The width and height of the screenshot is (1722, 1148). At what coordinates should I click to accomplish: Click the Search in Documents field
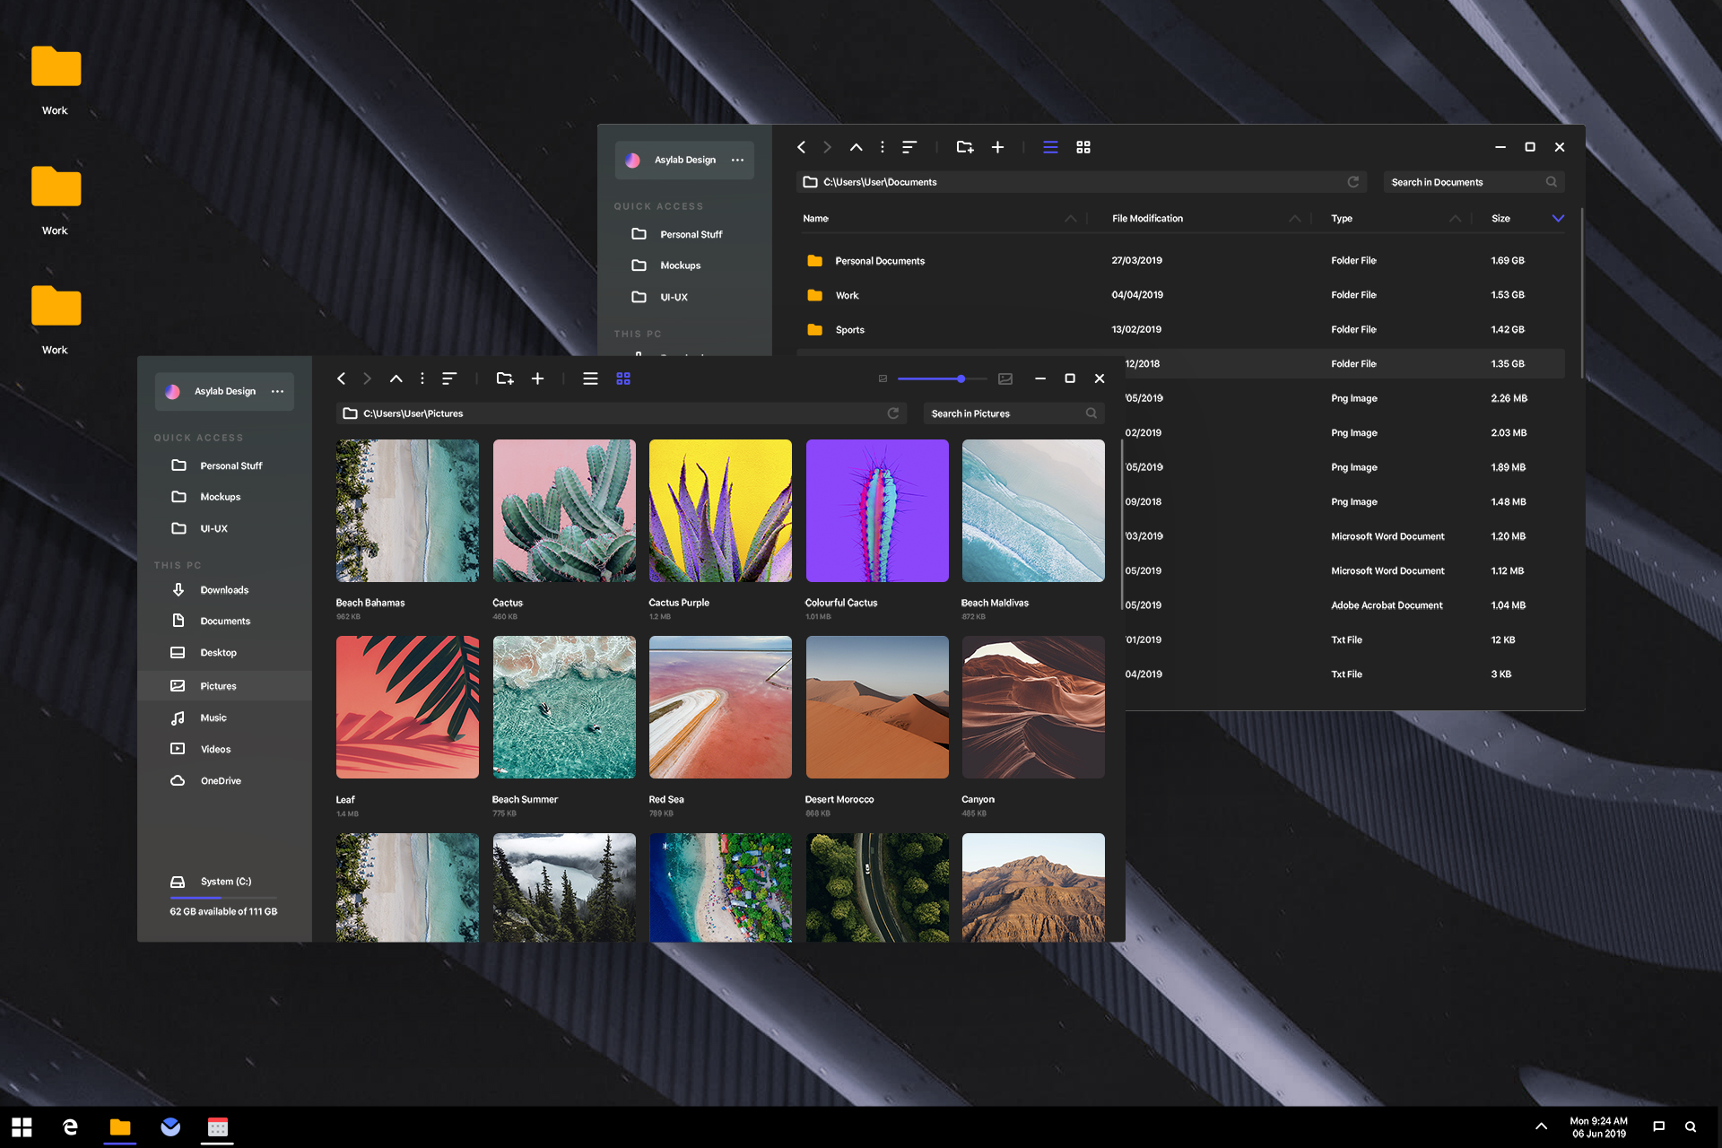[1474, 182]
